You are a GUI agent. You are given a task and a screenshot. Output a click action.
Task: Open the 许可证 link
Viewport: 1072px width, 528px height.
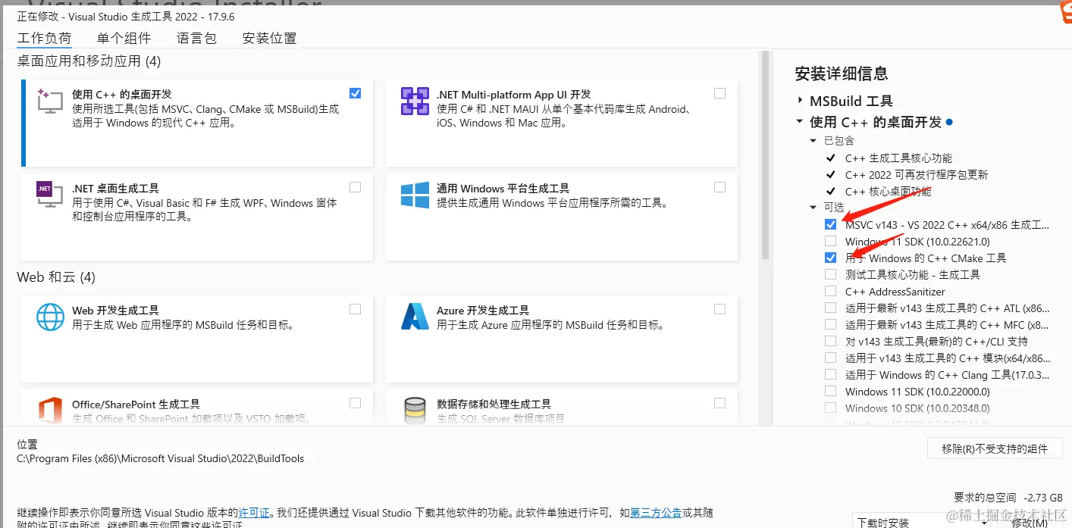[255, 513]
